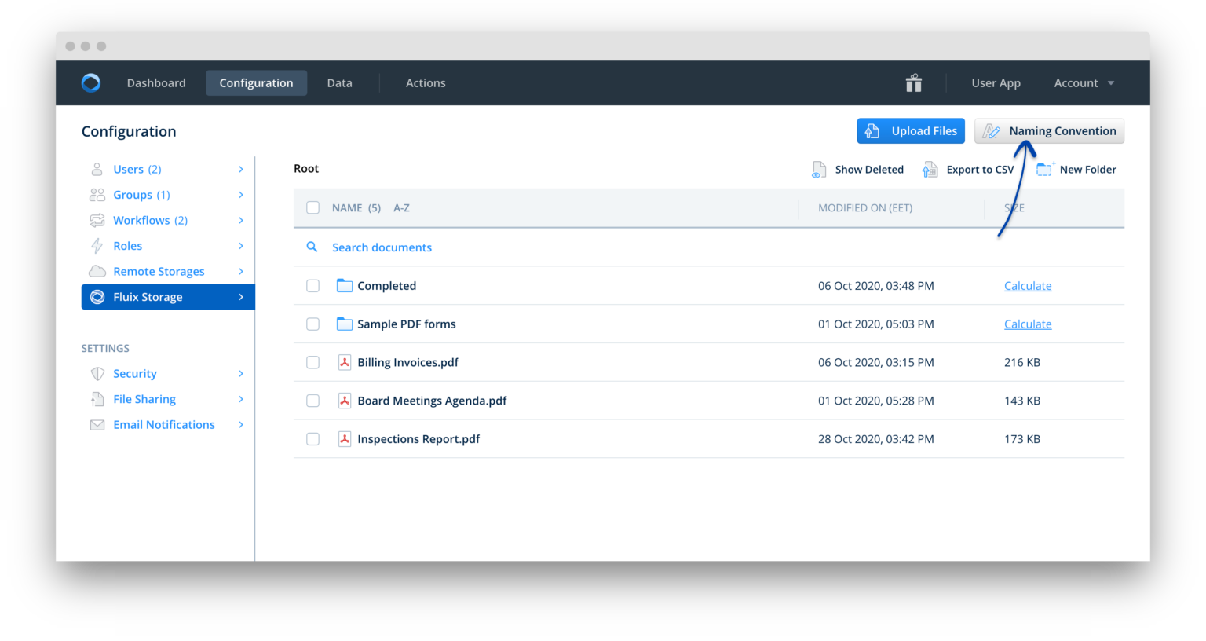Select the Inspections Report.pdf checkbox
This screenshot has width=1206, height=641.
312,438
